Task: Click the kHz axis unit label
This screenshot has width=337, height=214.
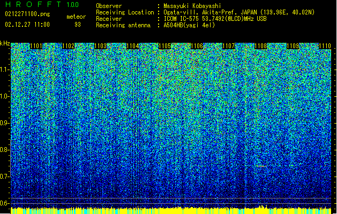Action: [5, 43]
